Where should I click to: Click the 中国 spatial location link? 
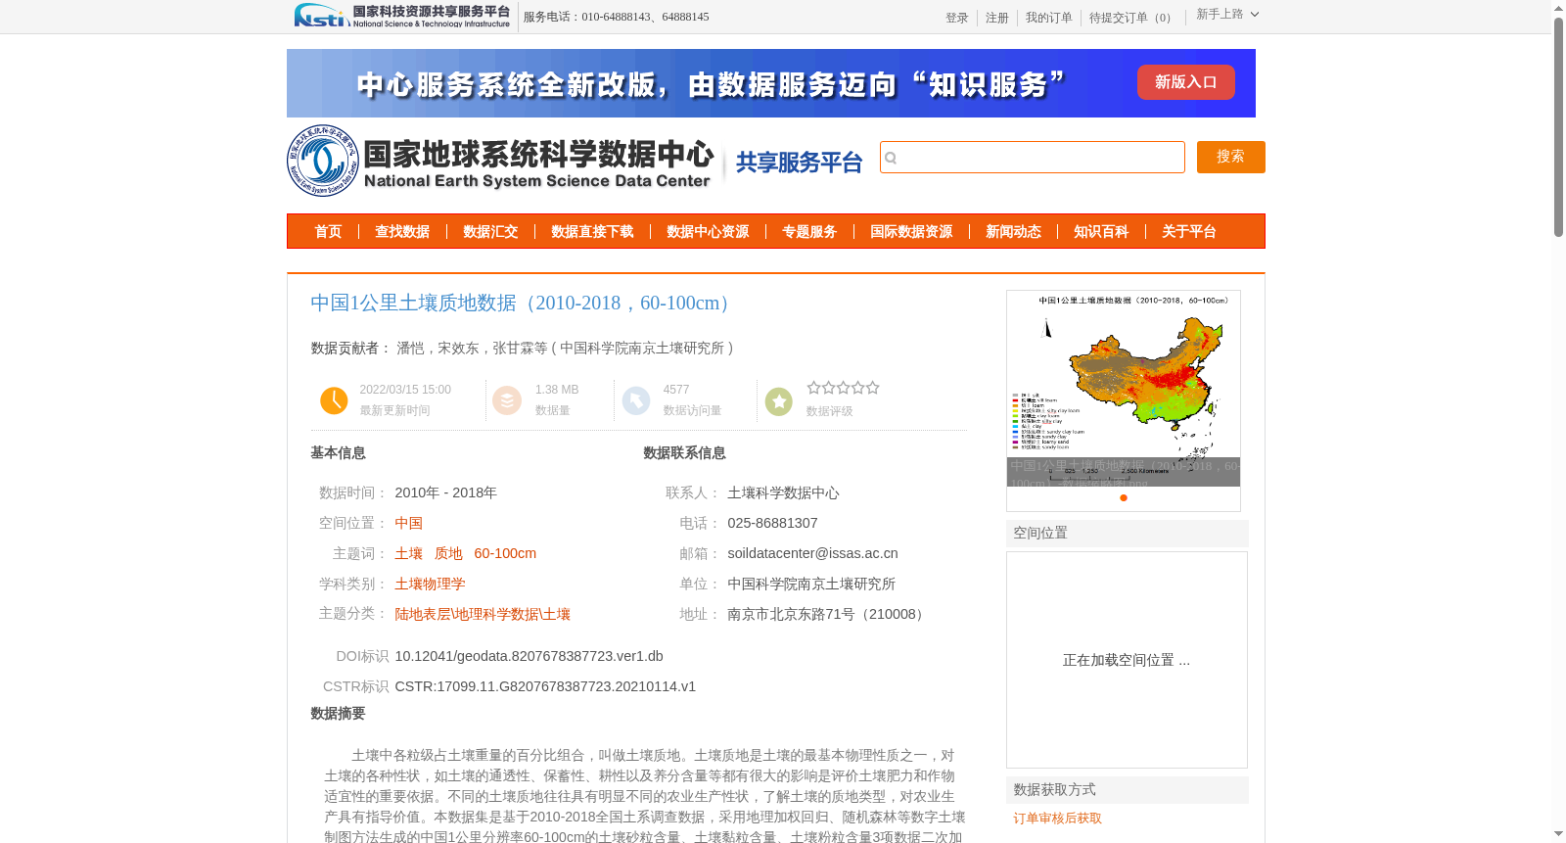pos(409,523)
